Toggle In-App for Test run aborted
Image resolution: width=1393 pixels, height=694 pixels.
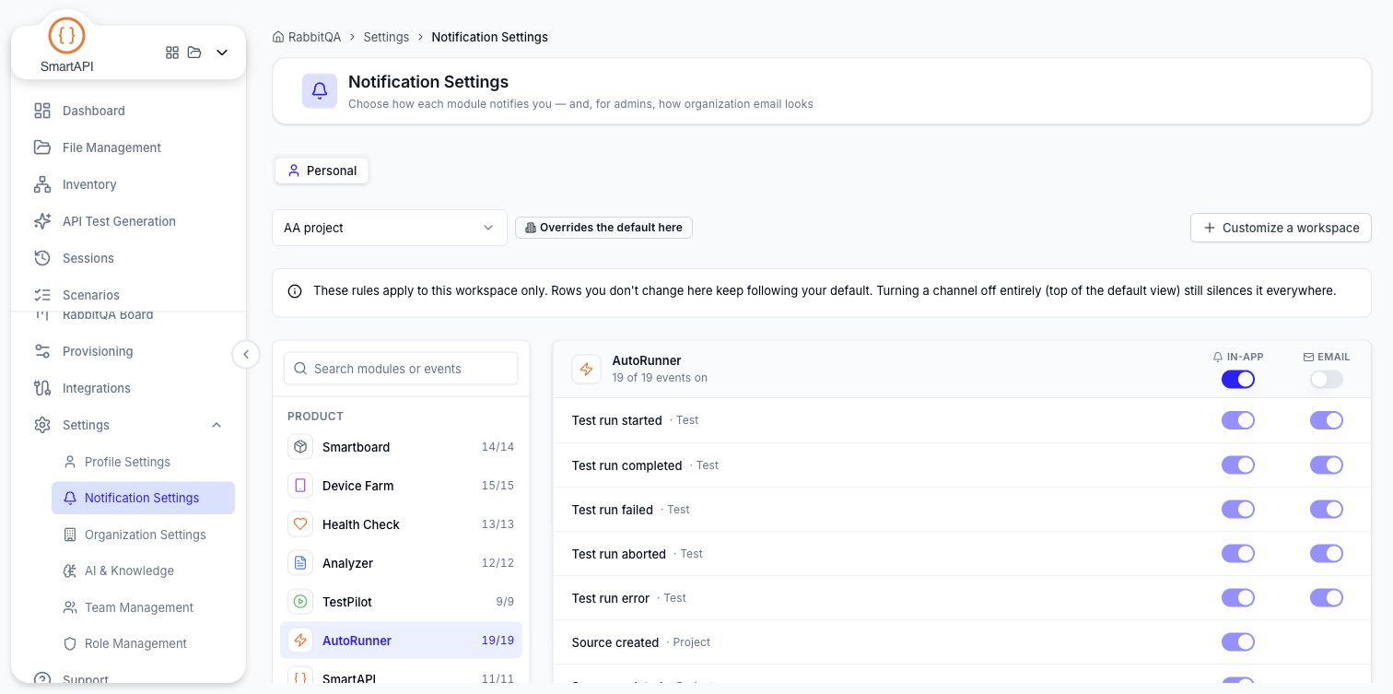point(1238,554)
